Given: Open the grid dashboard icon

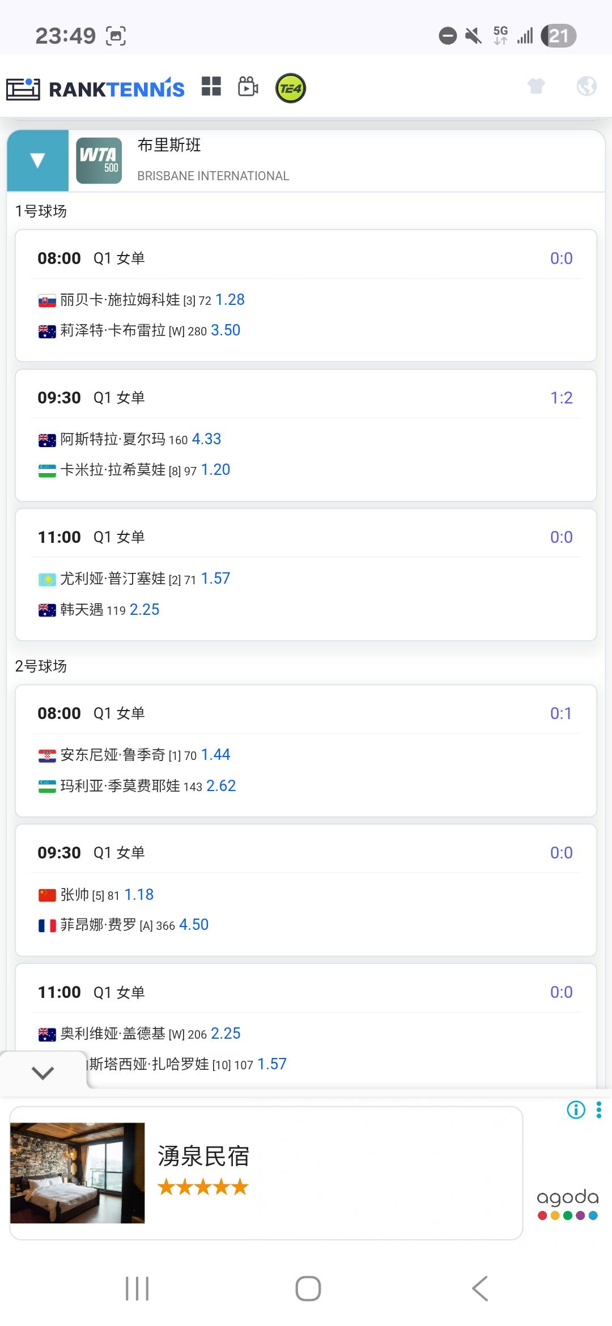Looking at the screenshot, I should (211, 87).
